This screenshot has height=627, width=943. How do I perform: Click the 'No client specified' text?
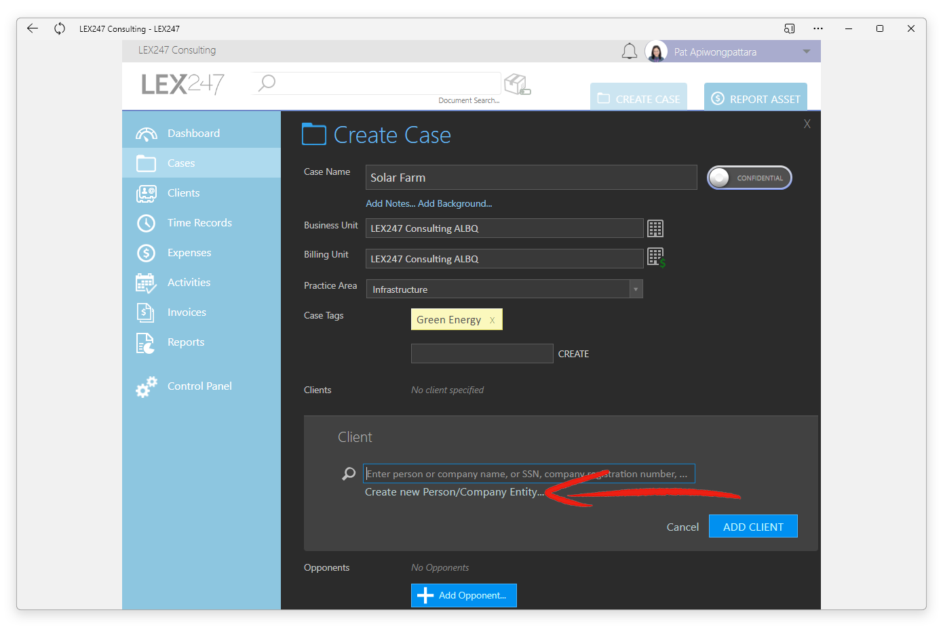(x=448, y=390)
